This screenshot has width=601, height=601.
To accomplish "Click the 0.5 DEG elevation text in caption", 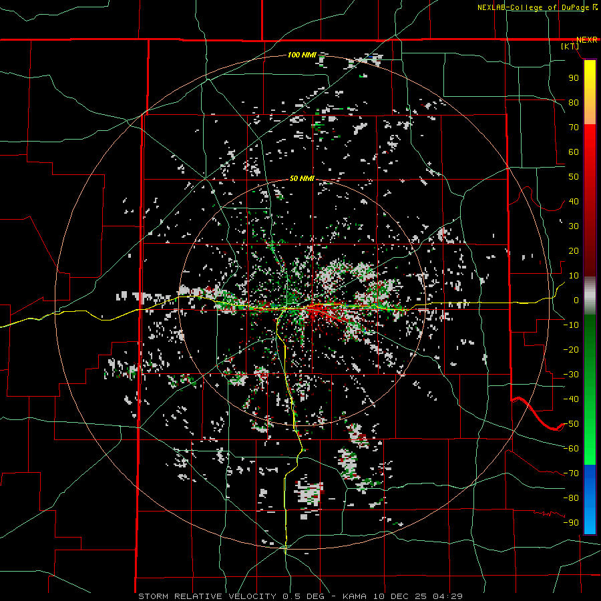I will (x=303, y=596).
